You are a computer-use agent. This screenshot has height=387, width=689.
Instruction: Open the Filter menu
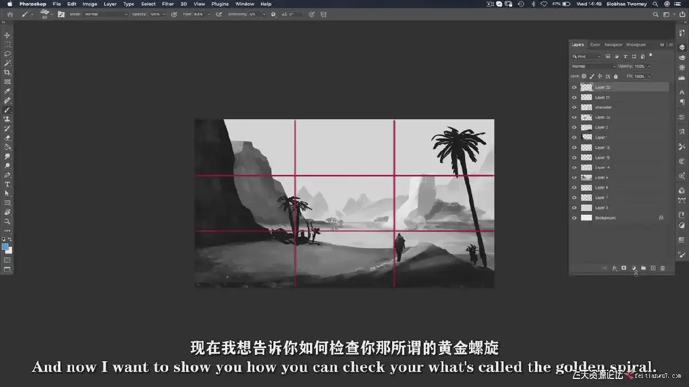coord(168,4)
